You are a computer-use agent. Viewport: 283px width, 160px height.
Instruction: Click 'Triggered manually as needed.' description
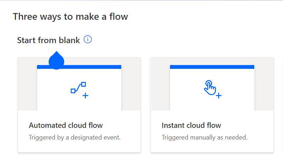tap(204, 137)
